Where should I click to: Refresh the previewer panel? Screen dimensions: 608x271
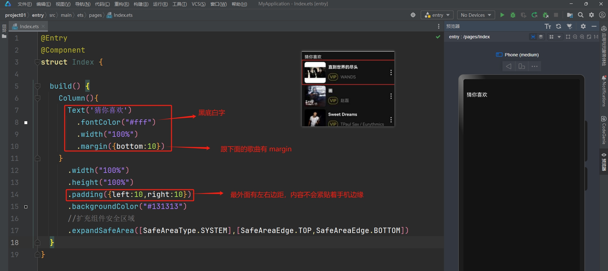tap(559, 26)
